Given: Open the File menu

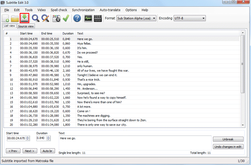Looking at the screenshot, I should coord(7,10).
